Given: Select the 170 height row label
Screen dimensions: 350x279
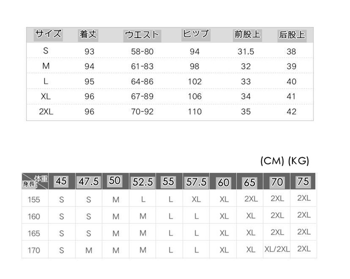Looking at the screenshot, I should tap(34, 249).
